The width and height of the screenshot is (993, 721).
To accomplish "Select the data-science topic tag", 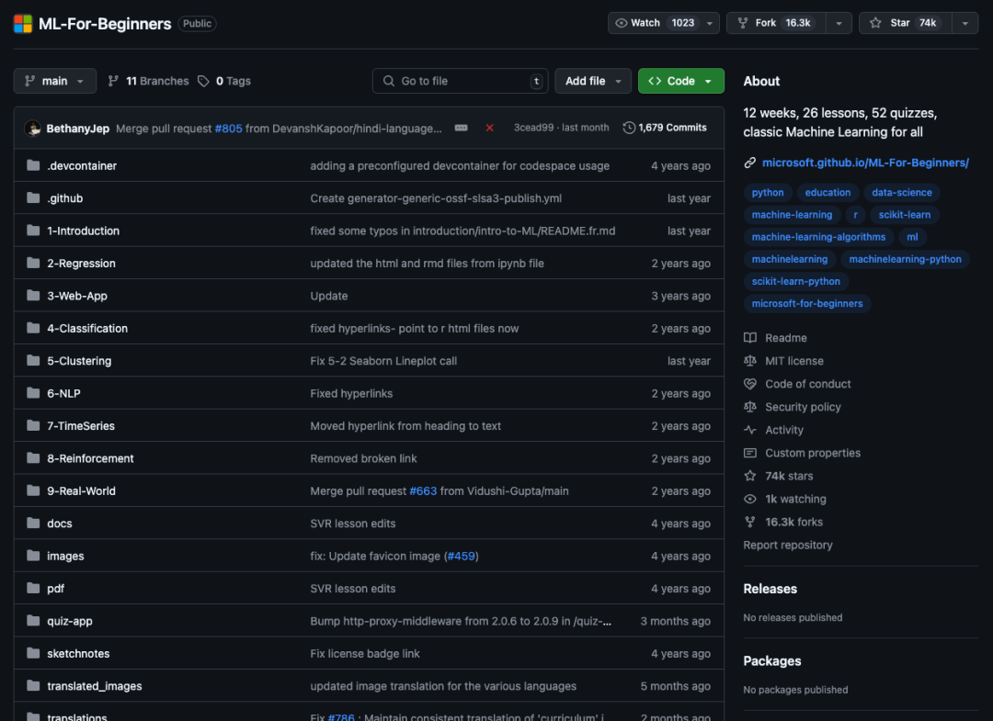I will [902, 192].
